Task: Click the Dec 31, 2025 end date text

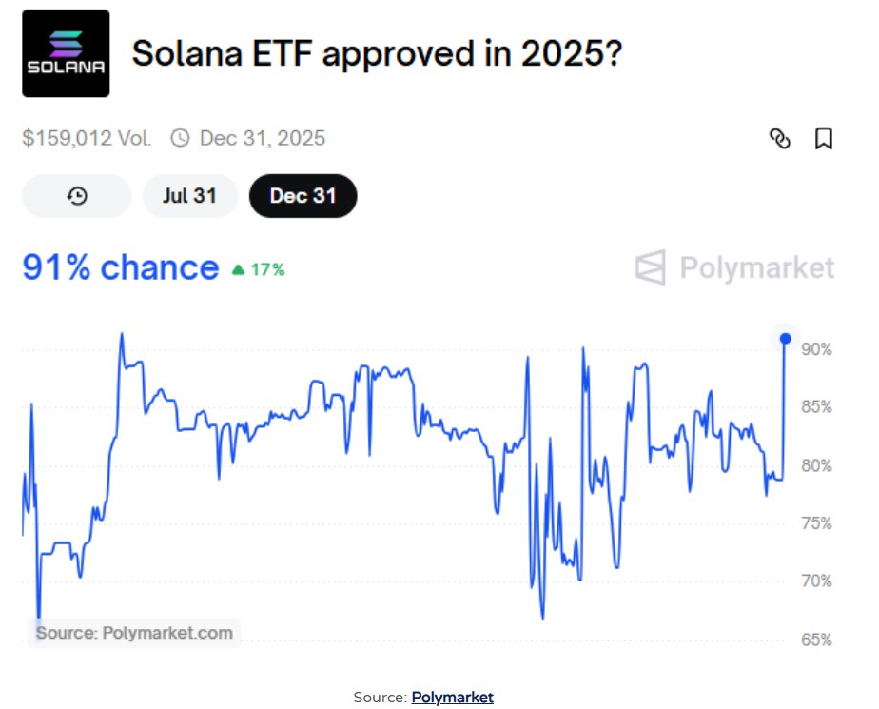Action: (263, 138)
